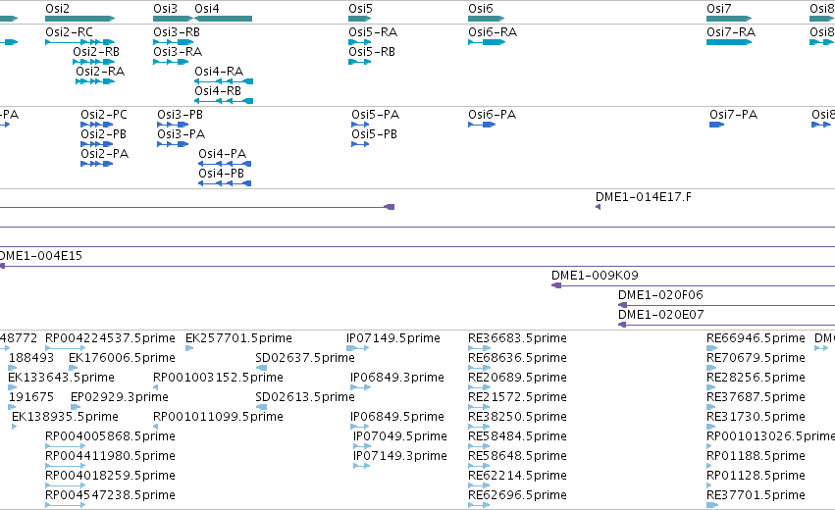
Task: Open the DME1-014E17.F feature label
Action: click(x=644, y=197)
